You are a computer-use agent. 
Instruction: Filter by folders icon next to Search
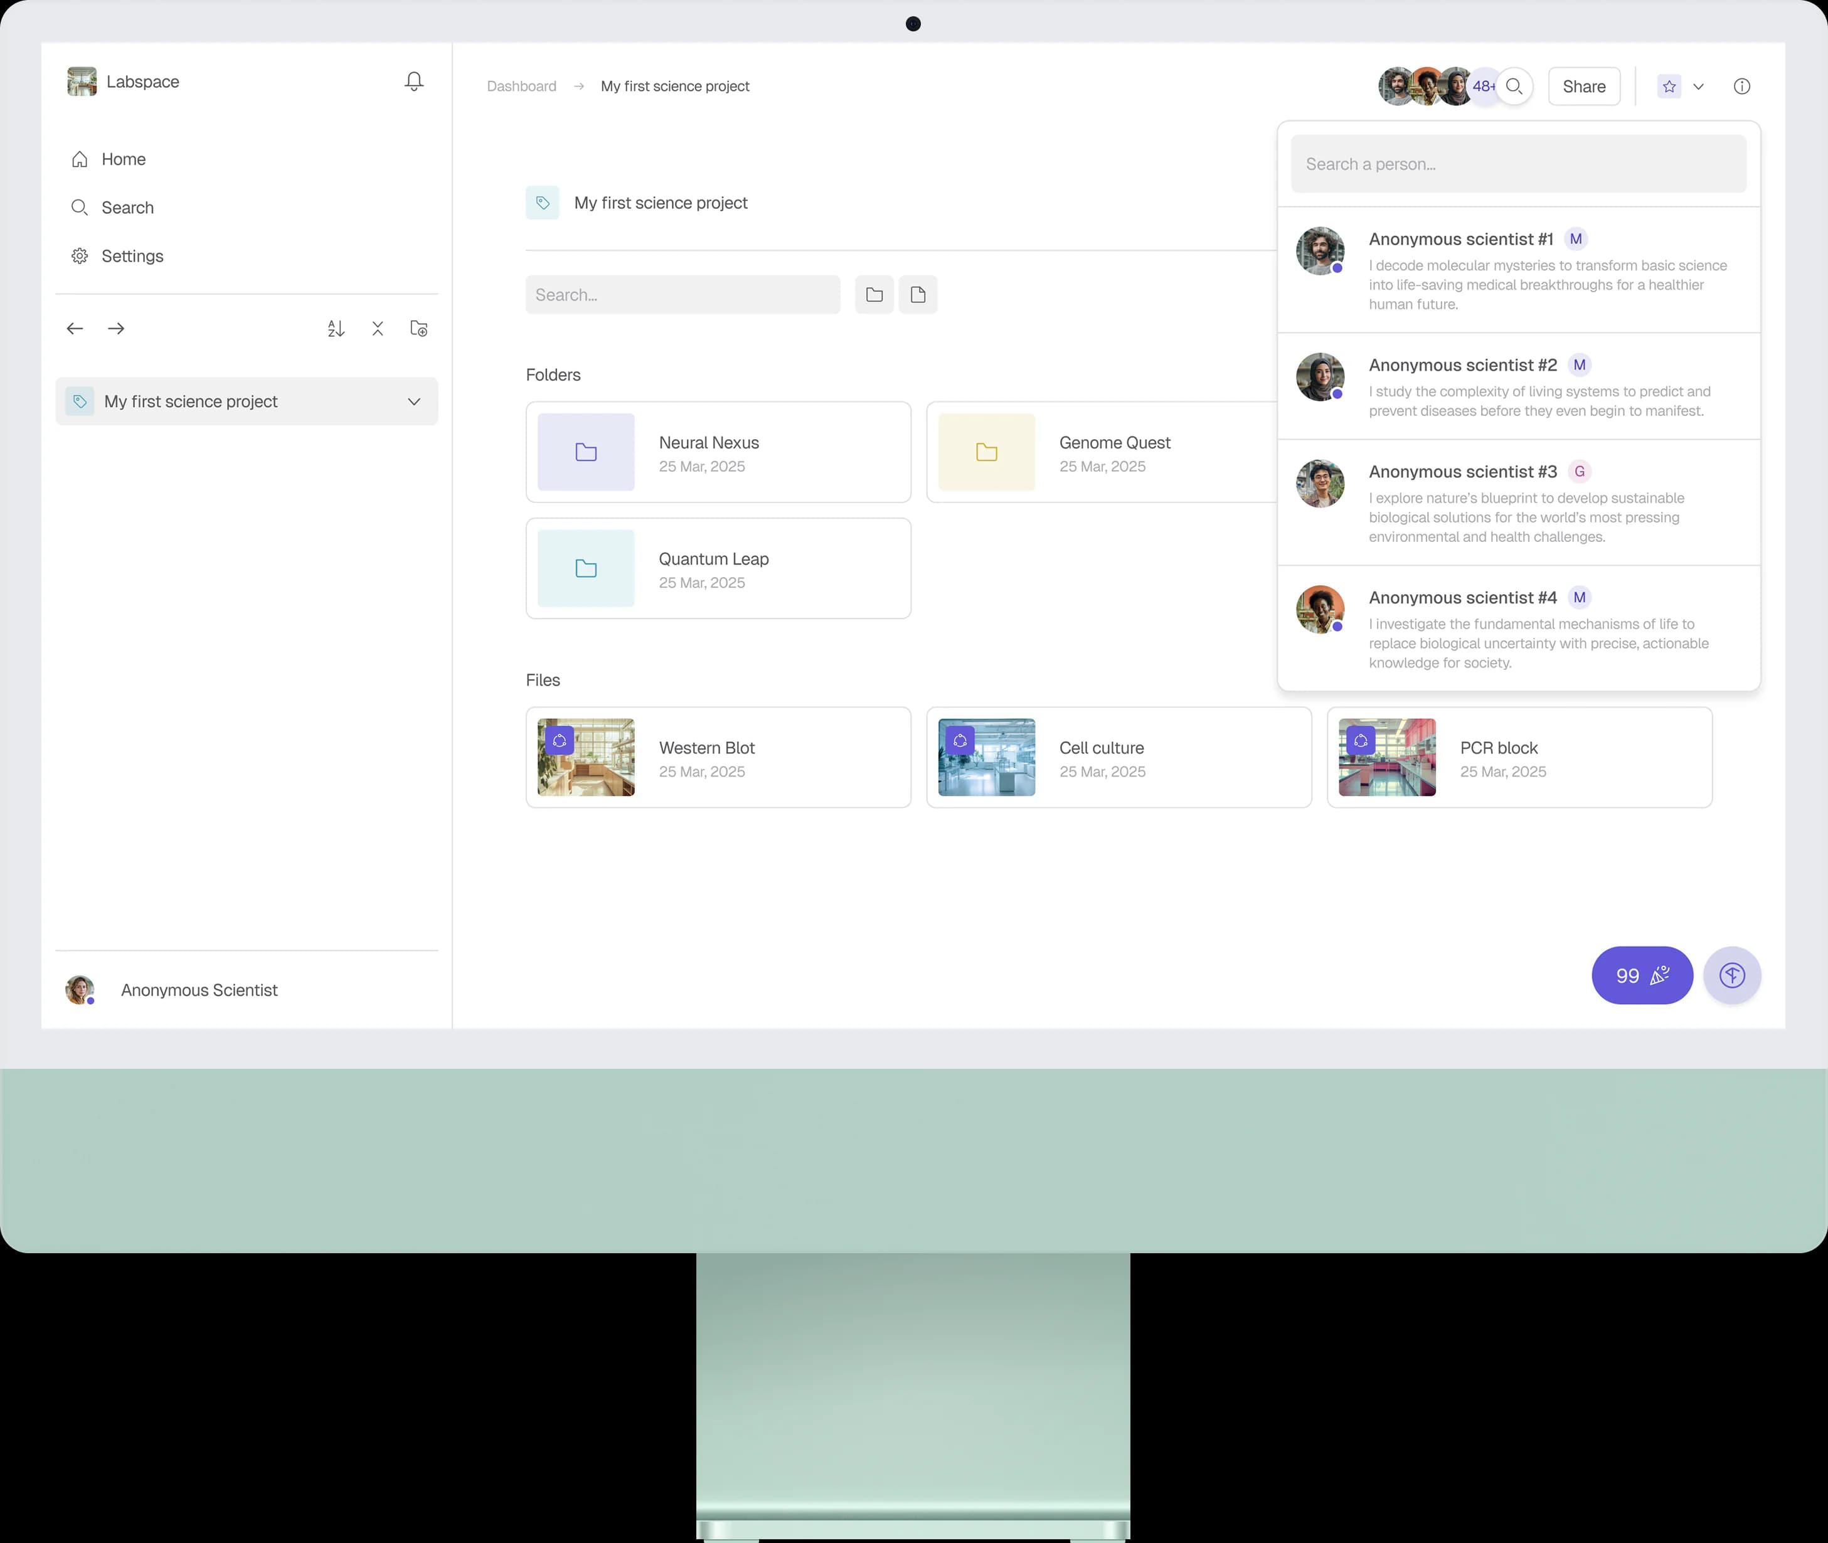[x=874, y=295]
